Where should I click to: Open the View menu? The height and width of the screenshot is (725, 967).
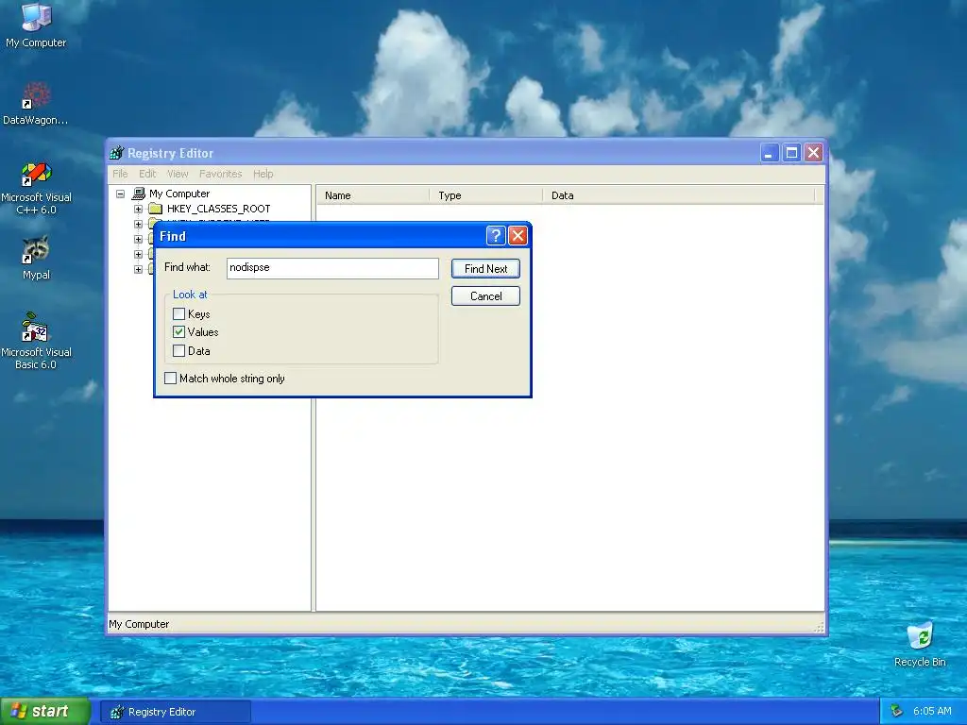coord(177,174)
